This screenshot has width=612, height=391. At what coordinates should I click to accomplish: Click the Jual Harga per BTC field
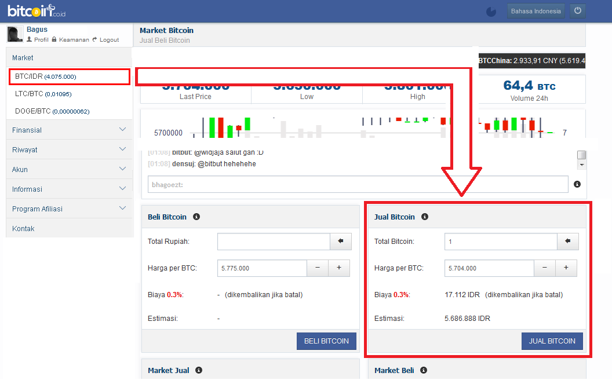489,268
